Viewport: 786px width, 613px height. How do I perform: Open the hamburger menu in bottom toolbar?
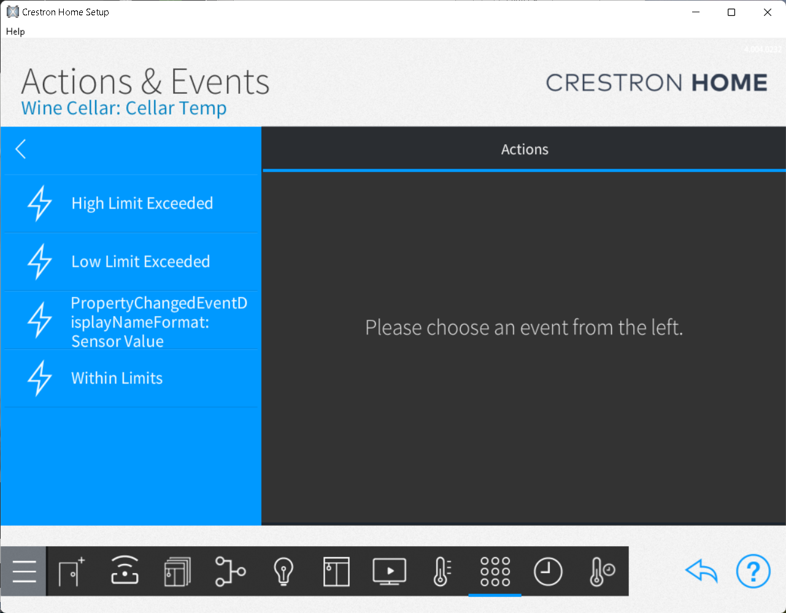[24, 571]
